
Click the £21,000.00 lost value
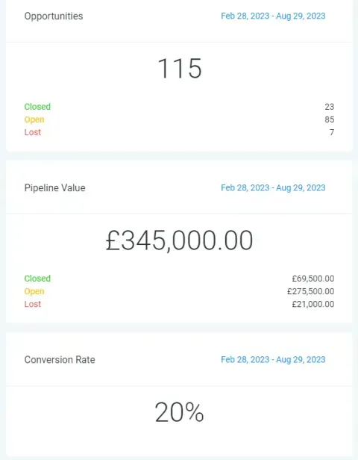pos(313,304)
